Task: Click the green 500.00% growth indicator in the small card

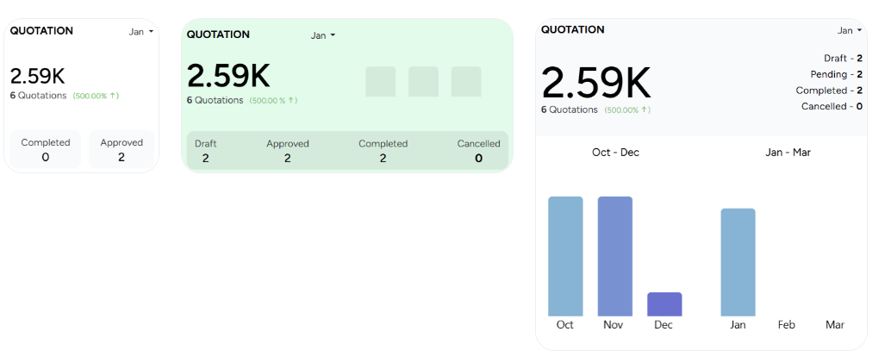Action: [96, 96]
